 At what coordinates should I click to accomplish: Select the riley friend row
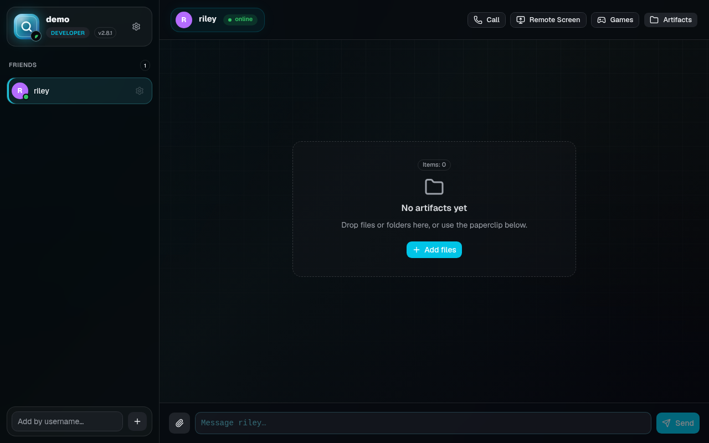[x=79, y=91]
